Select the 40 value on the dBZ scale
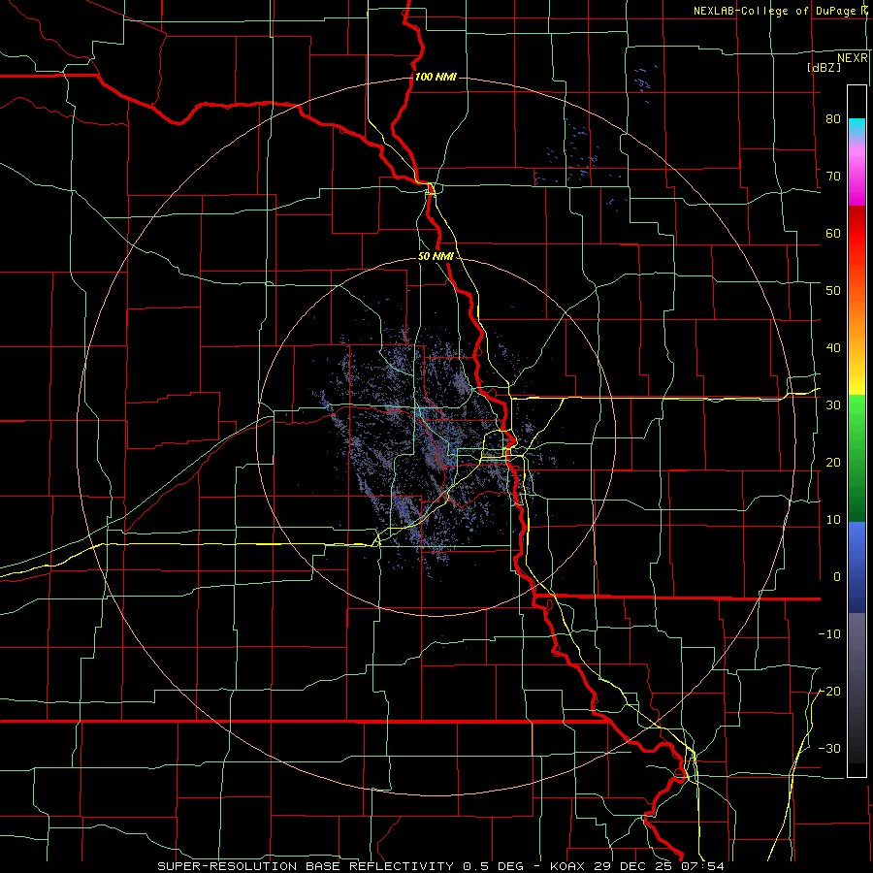This screenshot has width=873, height=873. click(x=833, y=348)
